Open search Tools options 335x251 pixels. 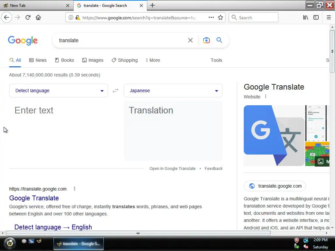pos(216,60)
